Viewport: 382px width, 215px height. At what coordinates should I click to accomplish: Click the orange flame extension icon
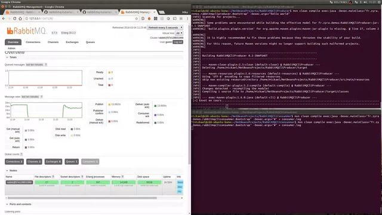[x=149, y=19]
